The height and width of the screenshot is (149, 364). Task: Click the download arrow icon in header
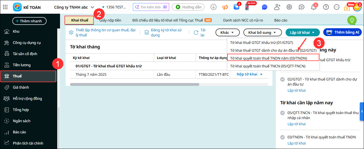[x=214, y=7]
